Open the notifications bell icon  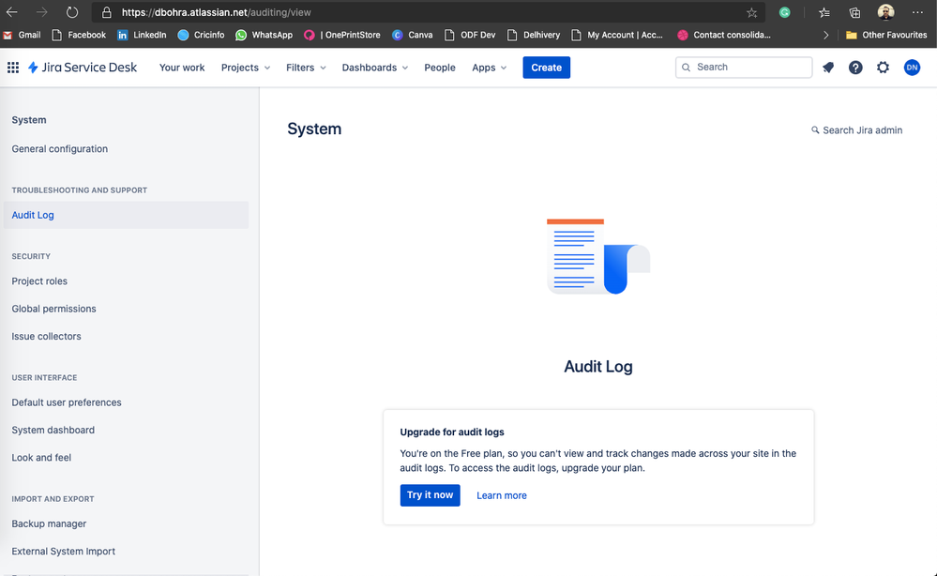828,68
